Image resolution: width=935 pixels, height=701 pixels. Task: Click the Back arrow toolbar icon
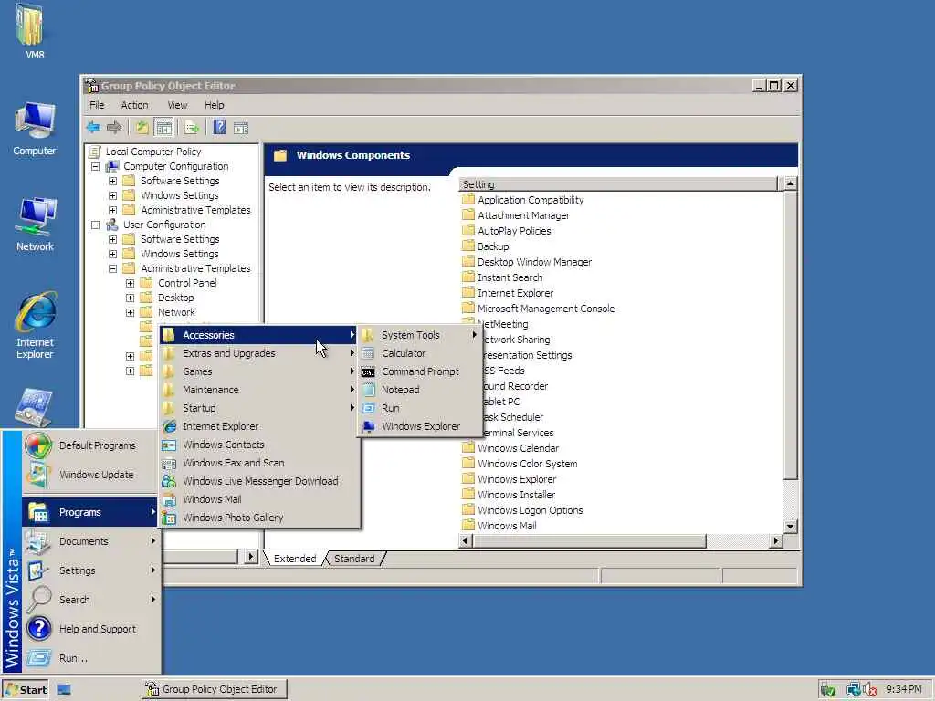coord(94,128)
